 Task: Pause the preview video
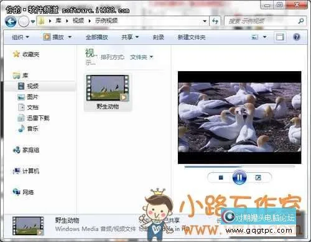239,177
